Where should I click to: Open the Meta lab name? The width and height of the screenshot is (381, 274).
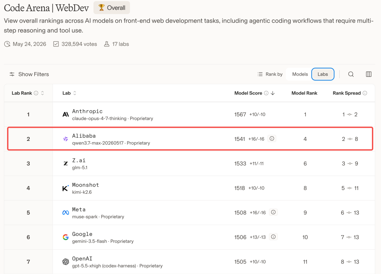pos(79,209)
